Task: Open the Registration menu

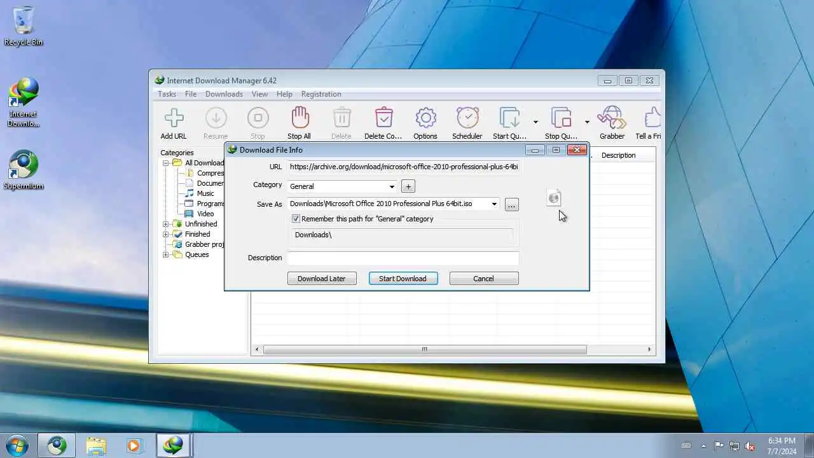Action: tap(321, 94)
